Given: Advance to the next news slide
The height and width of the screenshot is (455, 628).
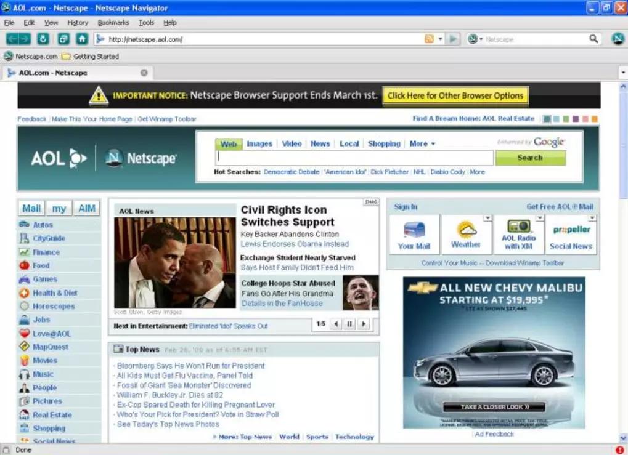Looking at the screenshot, I should coord(363,324).
